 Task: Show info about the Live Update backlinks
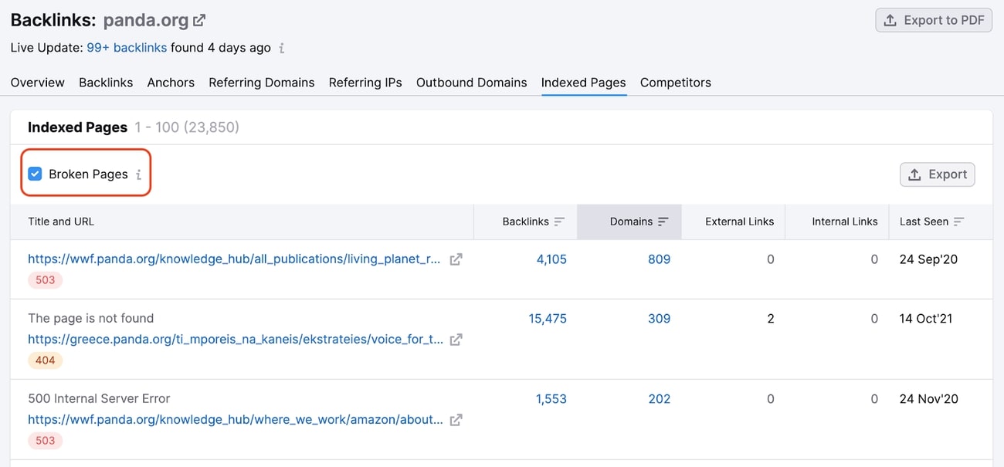point(282,48)
